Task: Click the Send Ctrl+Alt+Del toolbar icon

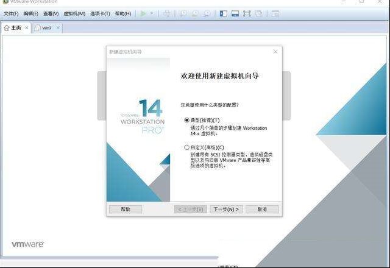Action: point(167,13)
